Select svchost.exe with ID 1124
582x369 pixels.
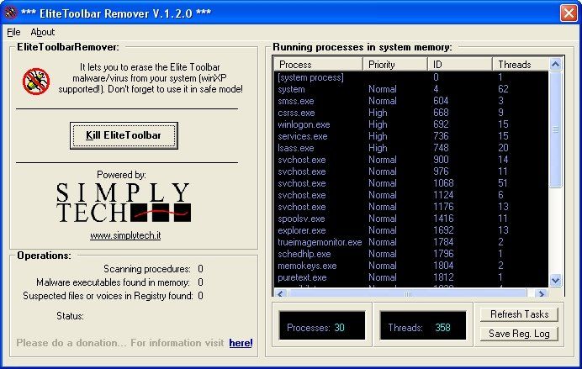click(x=411, y=195)
